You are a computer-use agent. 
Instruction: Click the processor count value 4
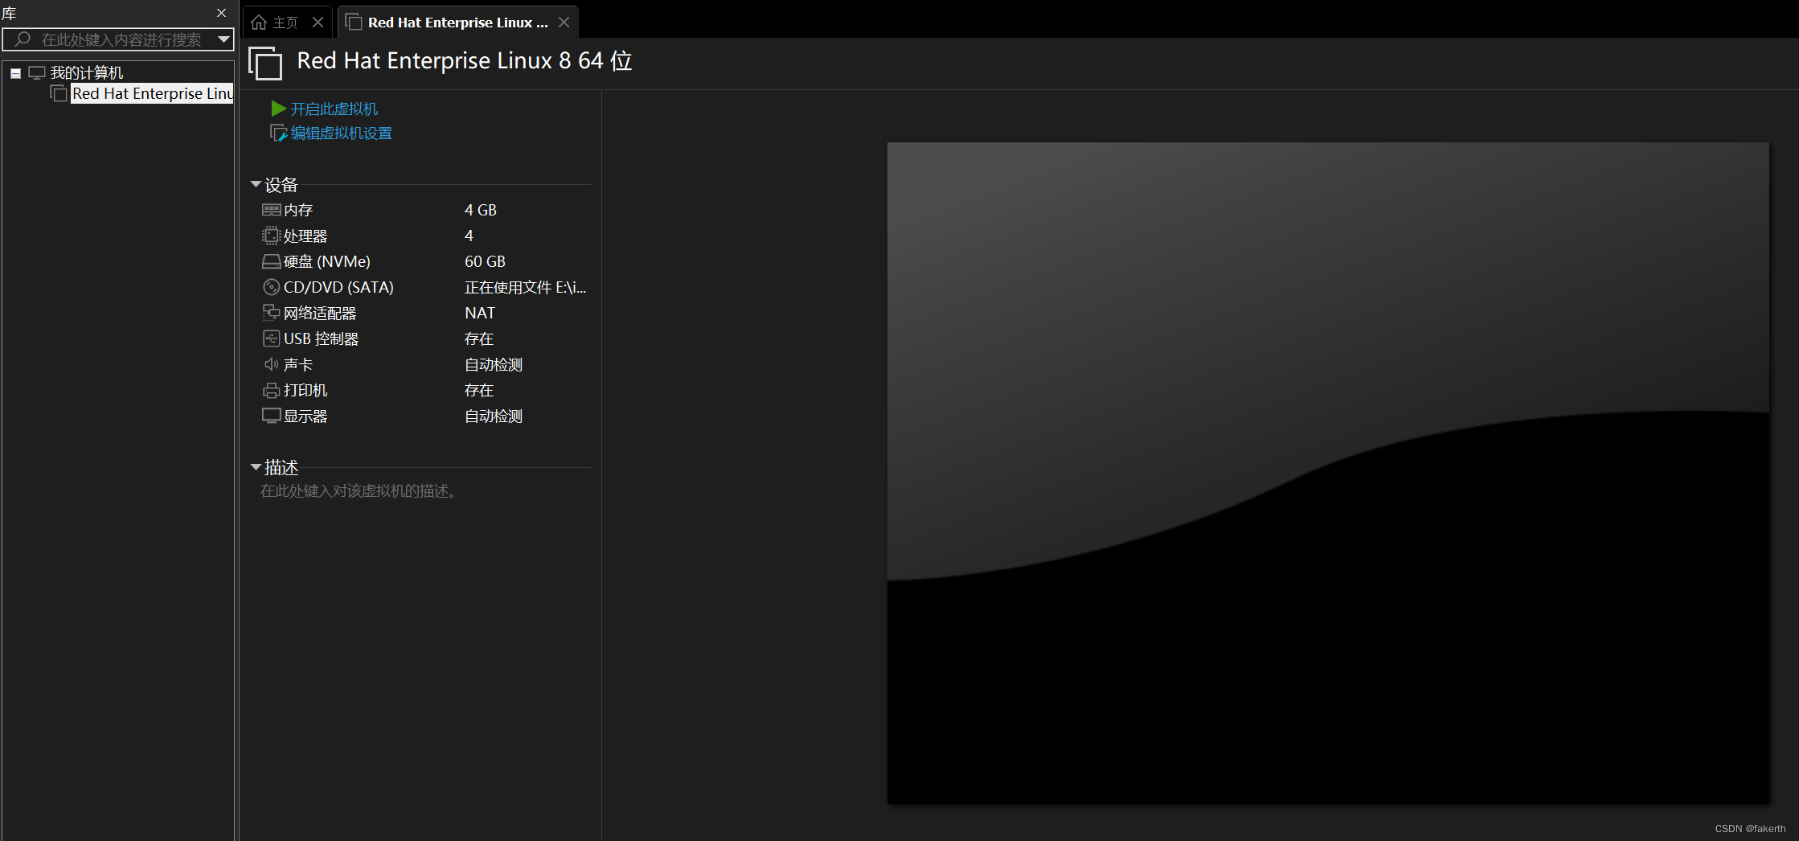[x=469, y=236]
